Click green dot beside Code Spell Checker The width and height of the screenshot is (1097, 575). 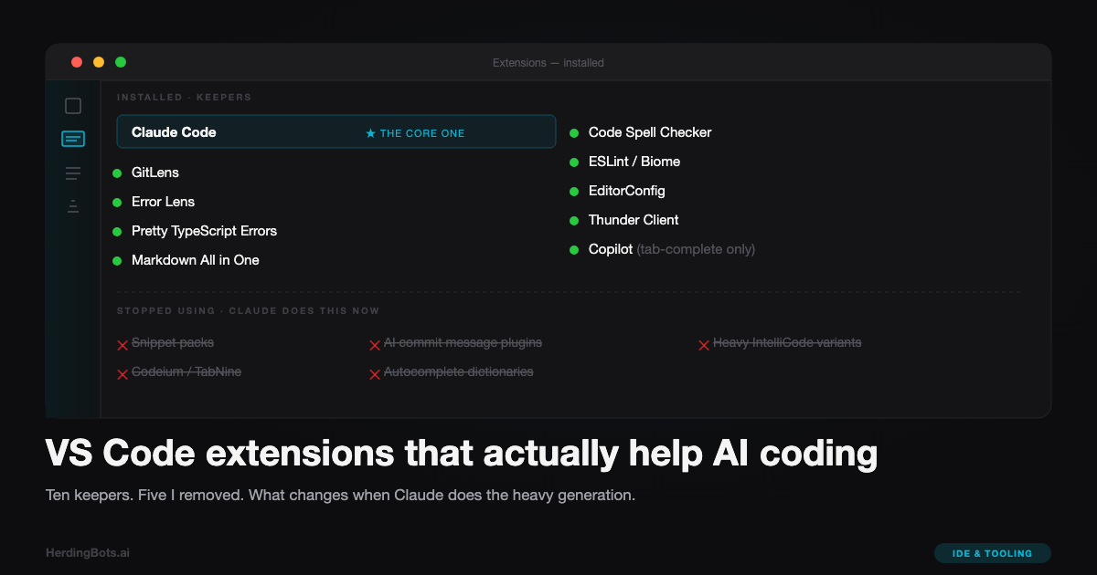tap(574, 133)
